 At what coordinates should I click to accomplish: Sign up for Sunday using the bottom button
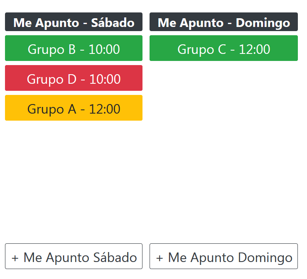point(223,257)
